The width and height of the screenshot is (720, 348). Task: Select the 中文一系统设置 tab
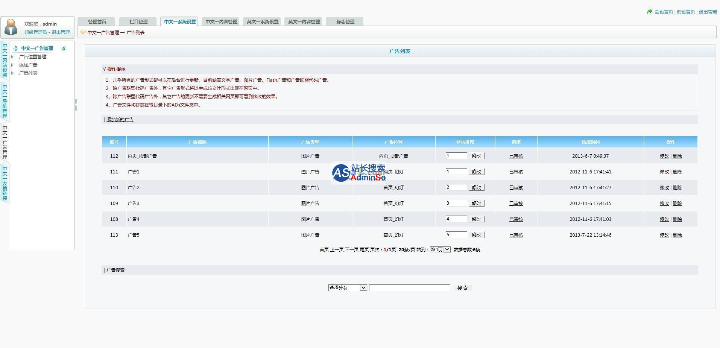tap(180, 21)
